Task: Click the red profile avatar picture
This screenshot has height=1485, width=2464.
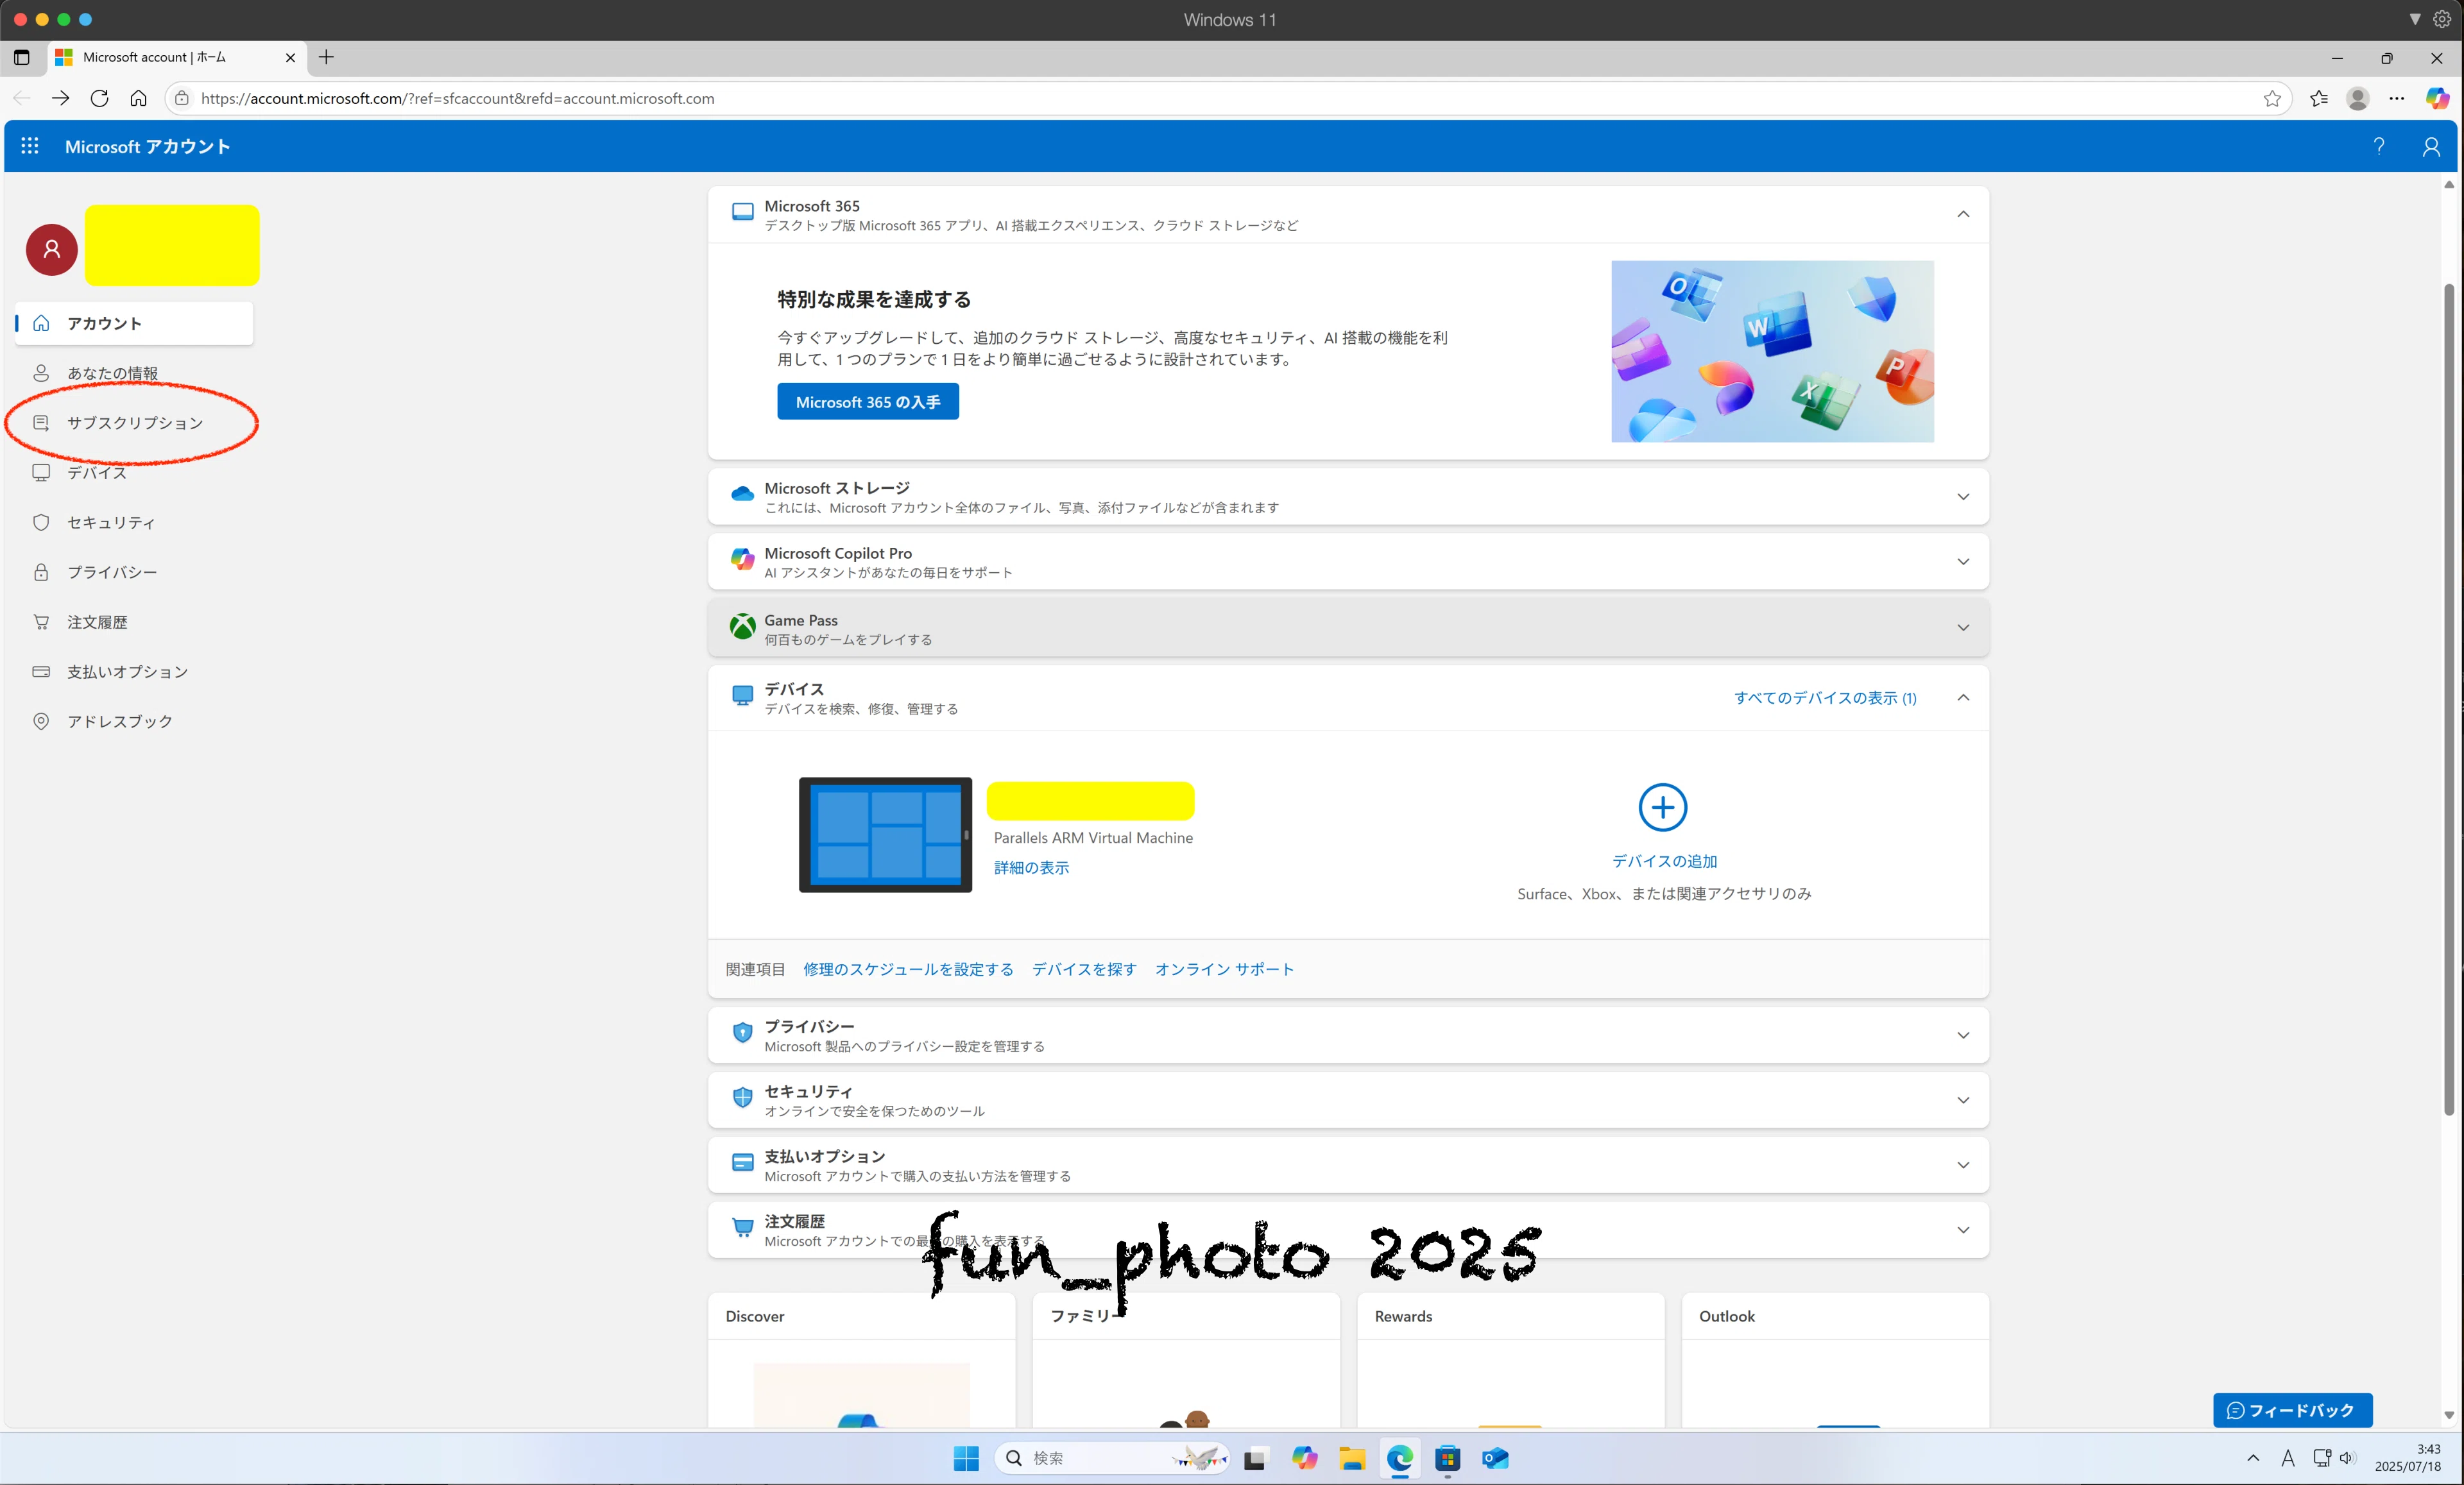Action: coord(52,249)
